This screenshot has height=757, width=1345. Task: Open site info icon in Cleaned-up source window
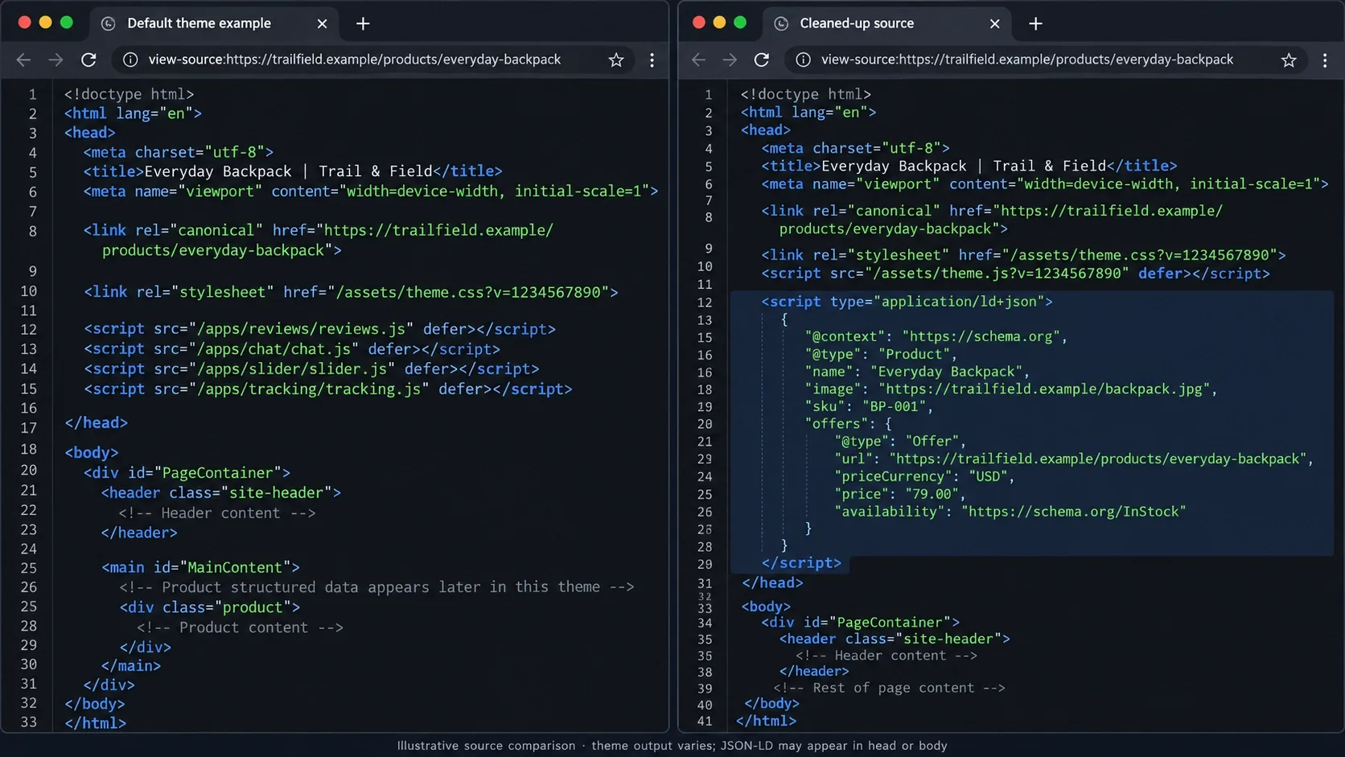coord(803,60)
